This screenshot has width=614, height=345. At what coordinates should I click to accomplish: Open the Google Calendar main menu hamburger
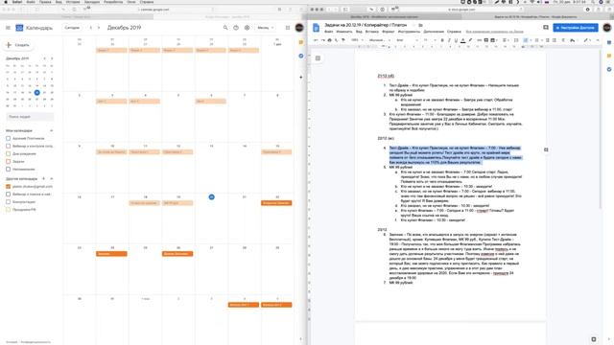tap(8, 28)
